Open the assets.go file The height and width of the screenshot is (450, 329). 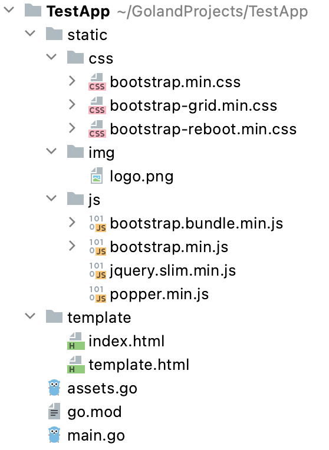102,389
